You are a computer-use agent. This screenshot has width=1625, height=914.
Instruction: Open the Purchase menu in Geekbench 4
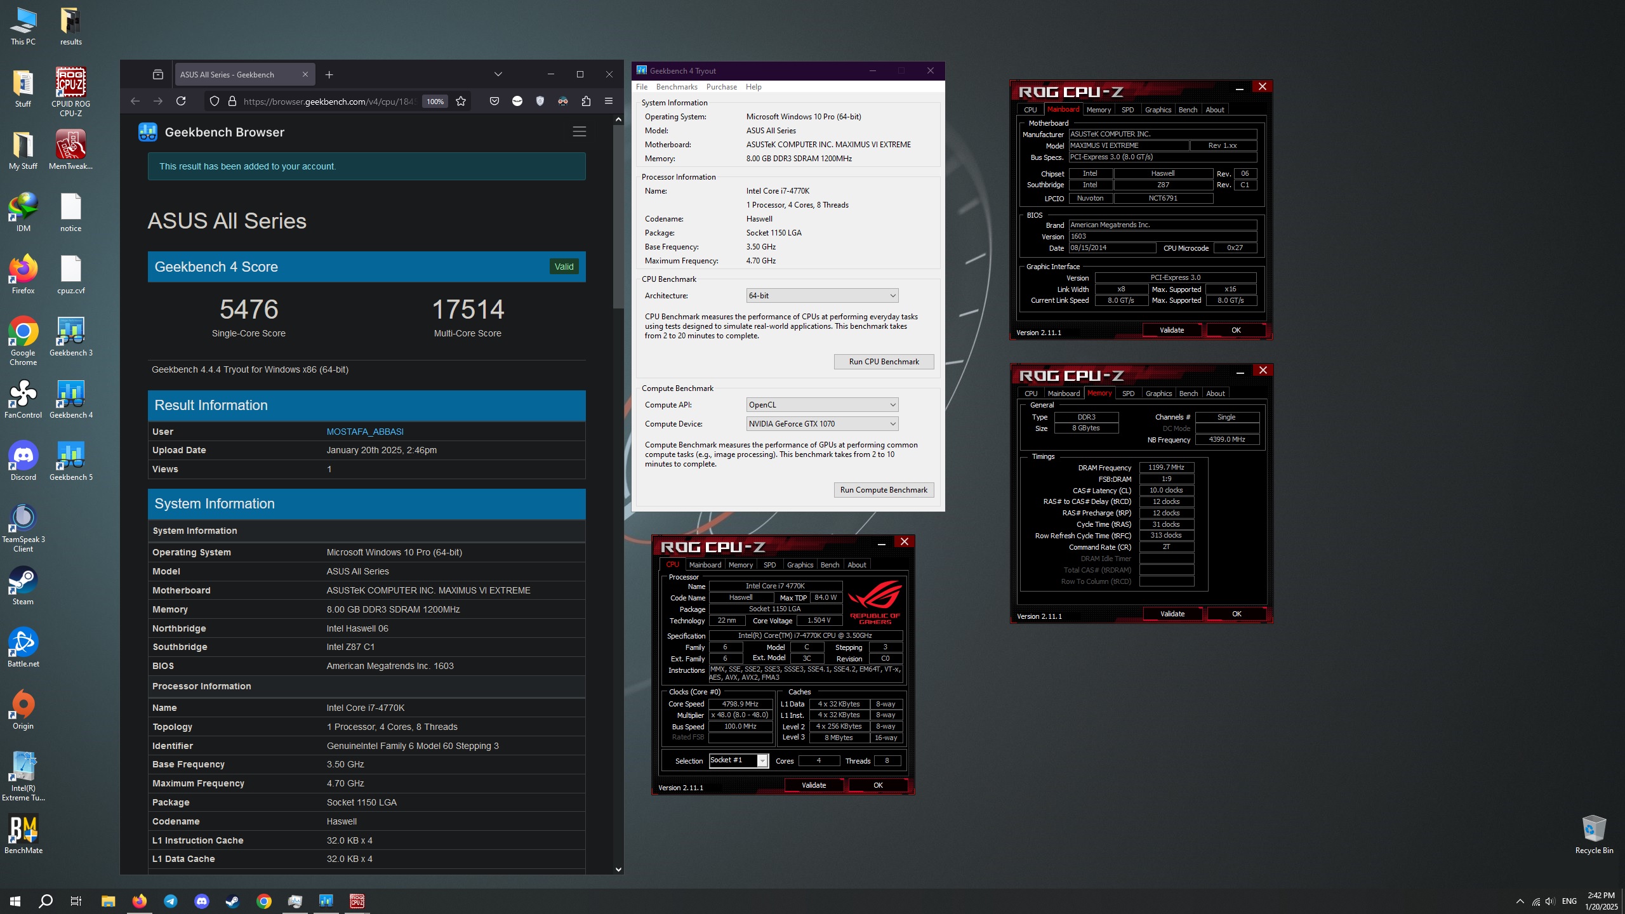pos(722,87)
